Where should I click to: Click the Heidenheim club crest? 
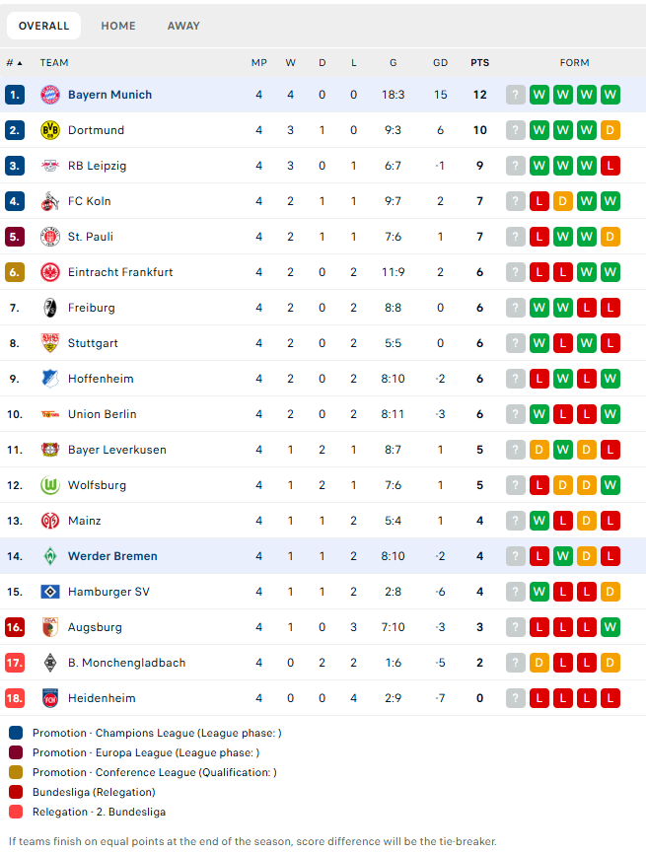pyautogui.click(x=50, y=698)
